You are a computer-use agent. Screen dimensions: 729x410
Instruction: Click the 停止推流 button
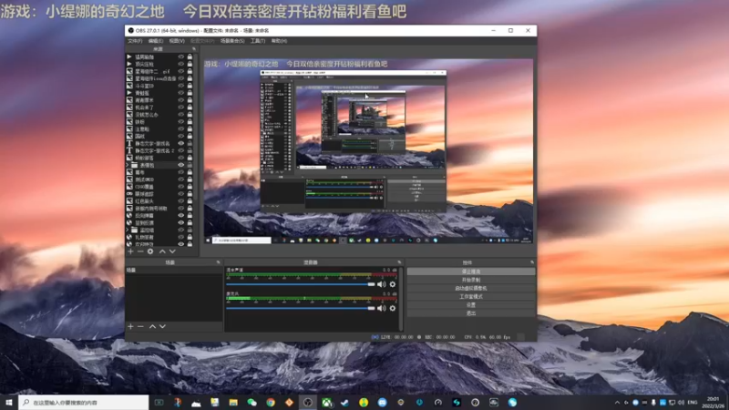471,272
